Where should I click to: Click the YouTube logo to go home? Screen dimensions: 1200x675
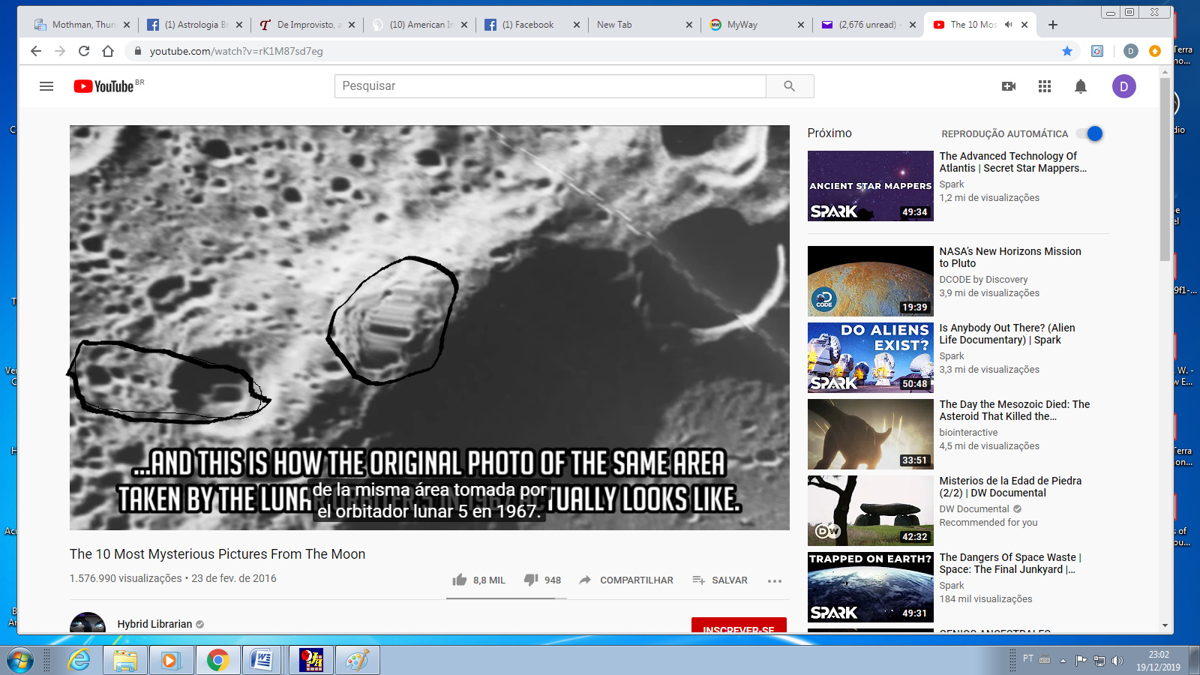pos(104,86)
